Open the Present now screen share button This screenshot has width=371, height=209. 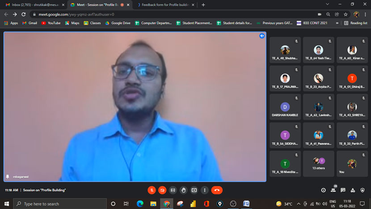pos(194,190)
